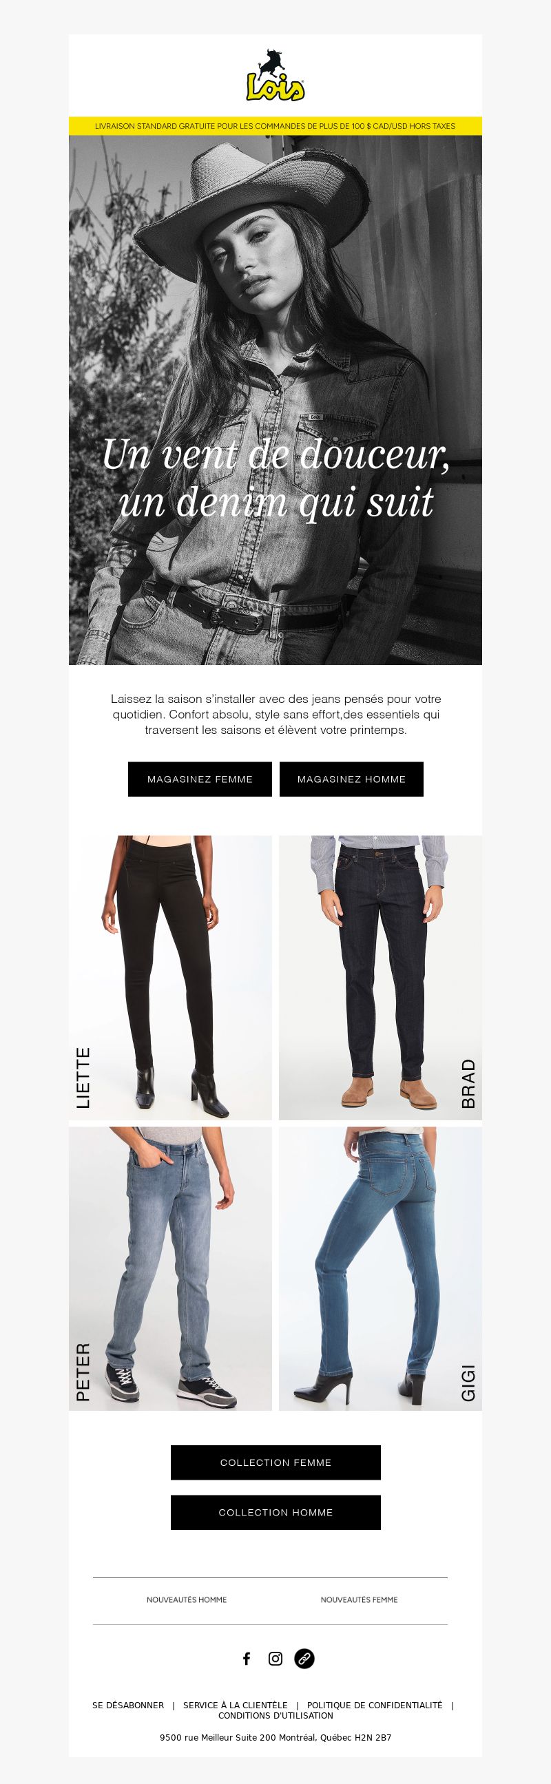
Task: Click the chain link website icon
Action: tap(304, 1658)
